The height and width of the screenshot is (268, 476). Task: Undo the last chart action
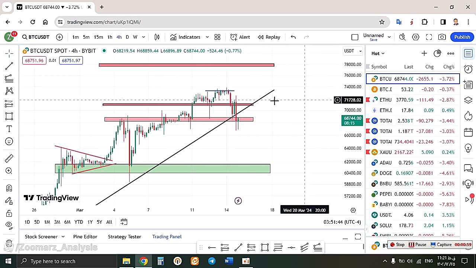293,37
